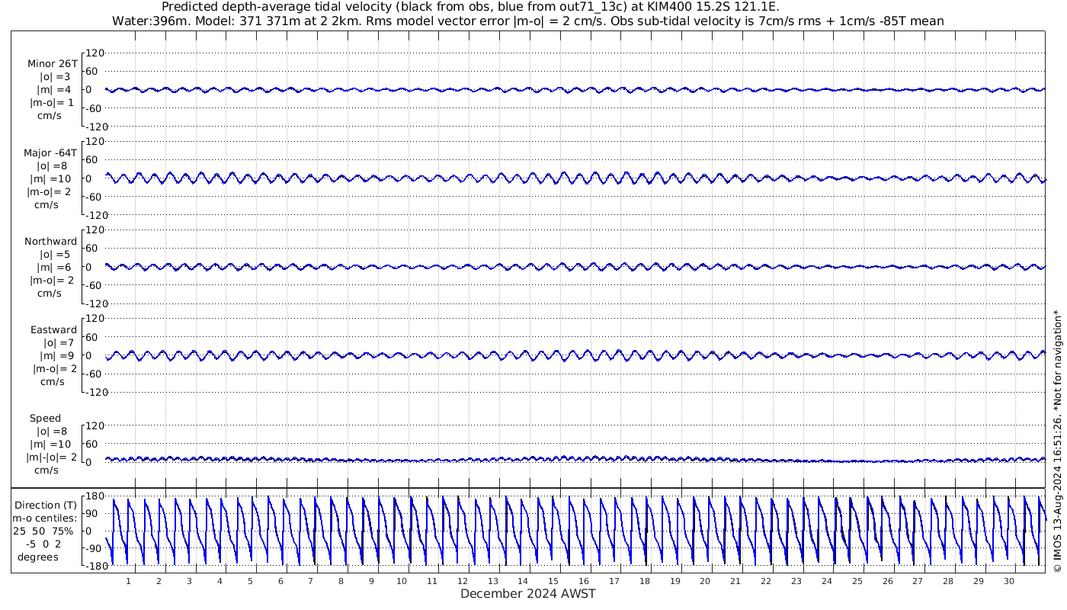
Task: Click the '120' tick in Minor panel axis
Action: pyautogui.click(x=93, y=53)
